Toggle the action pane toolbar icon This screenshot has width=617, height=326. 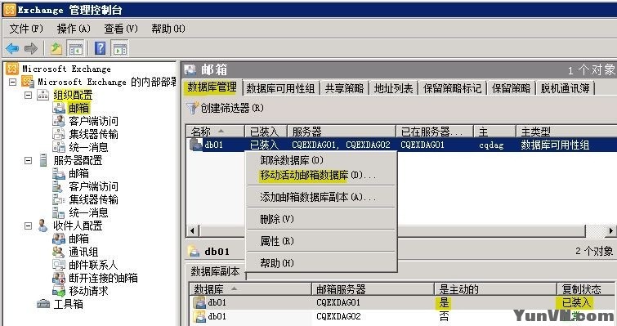click(x=120, y=49)
